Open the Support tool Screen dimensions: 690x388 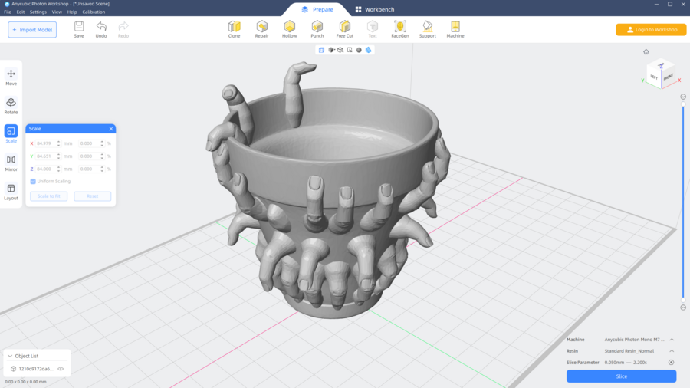click(427, 29)
